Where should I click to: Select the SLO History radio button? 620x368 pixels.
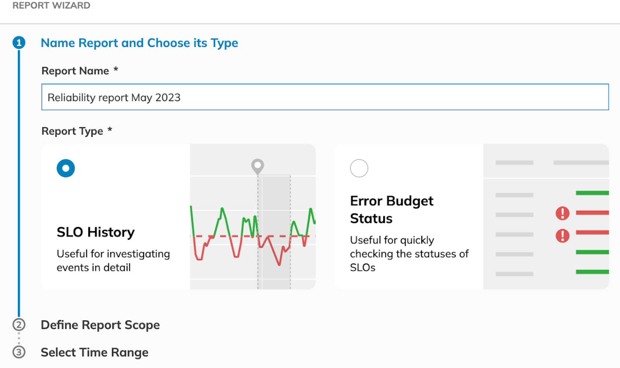[x=66, y=168]
